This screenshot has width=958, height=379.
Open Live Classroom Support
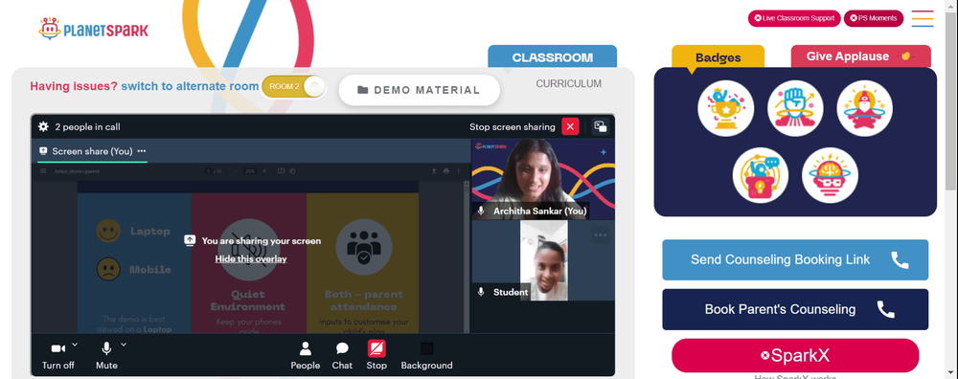(794, 18)
